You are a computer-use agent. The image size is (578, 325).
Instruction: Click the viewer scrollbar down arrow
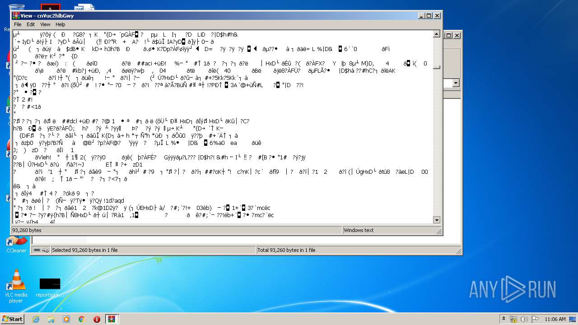(x=437, y=220)
